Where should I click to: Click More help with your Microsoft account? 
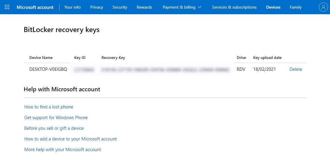coord(63,150)
